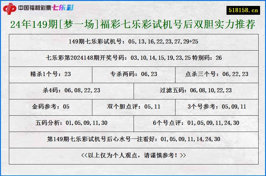266x176 pixels.
Task: Click the 心水号一注看好 recommendation row
Action: pyautogui.click(x=133, y=139)
